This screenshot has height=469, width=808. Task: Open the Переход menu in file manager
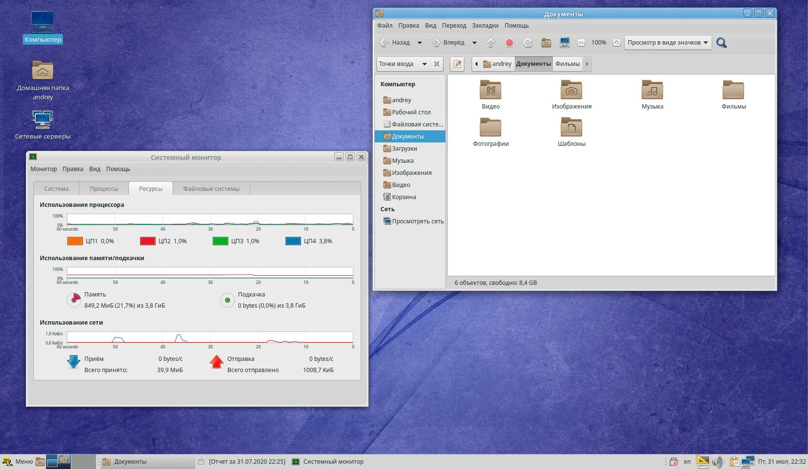454,26
